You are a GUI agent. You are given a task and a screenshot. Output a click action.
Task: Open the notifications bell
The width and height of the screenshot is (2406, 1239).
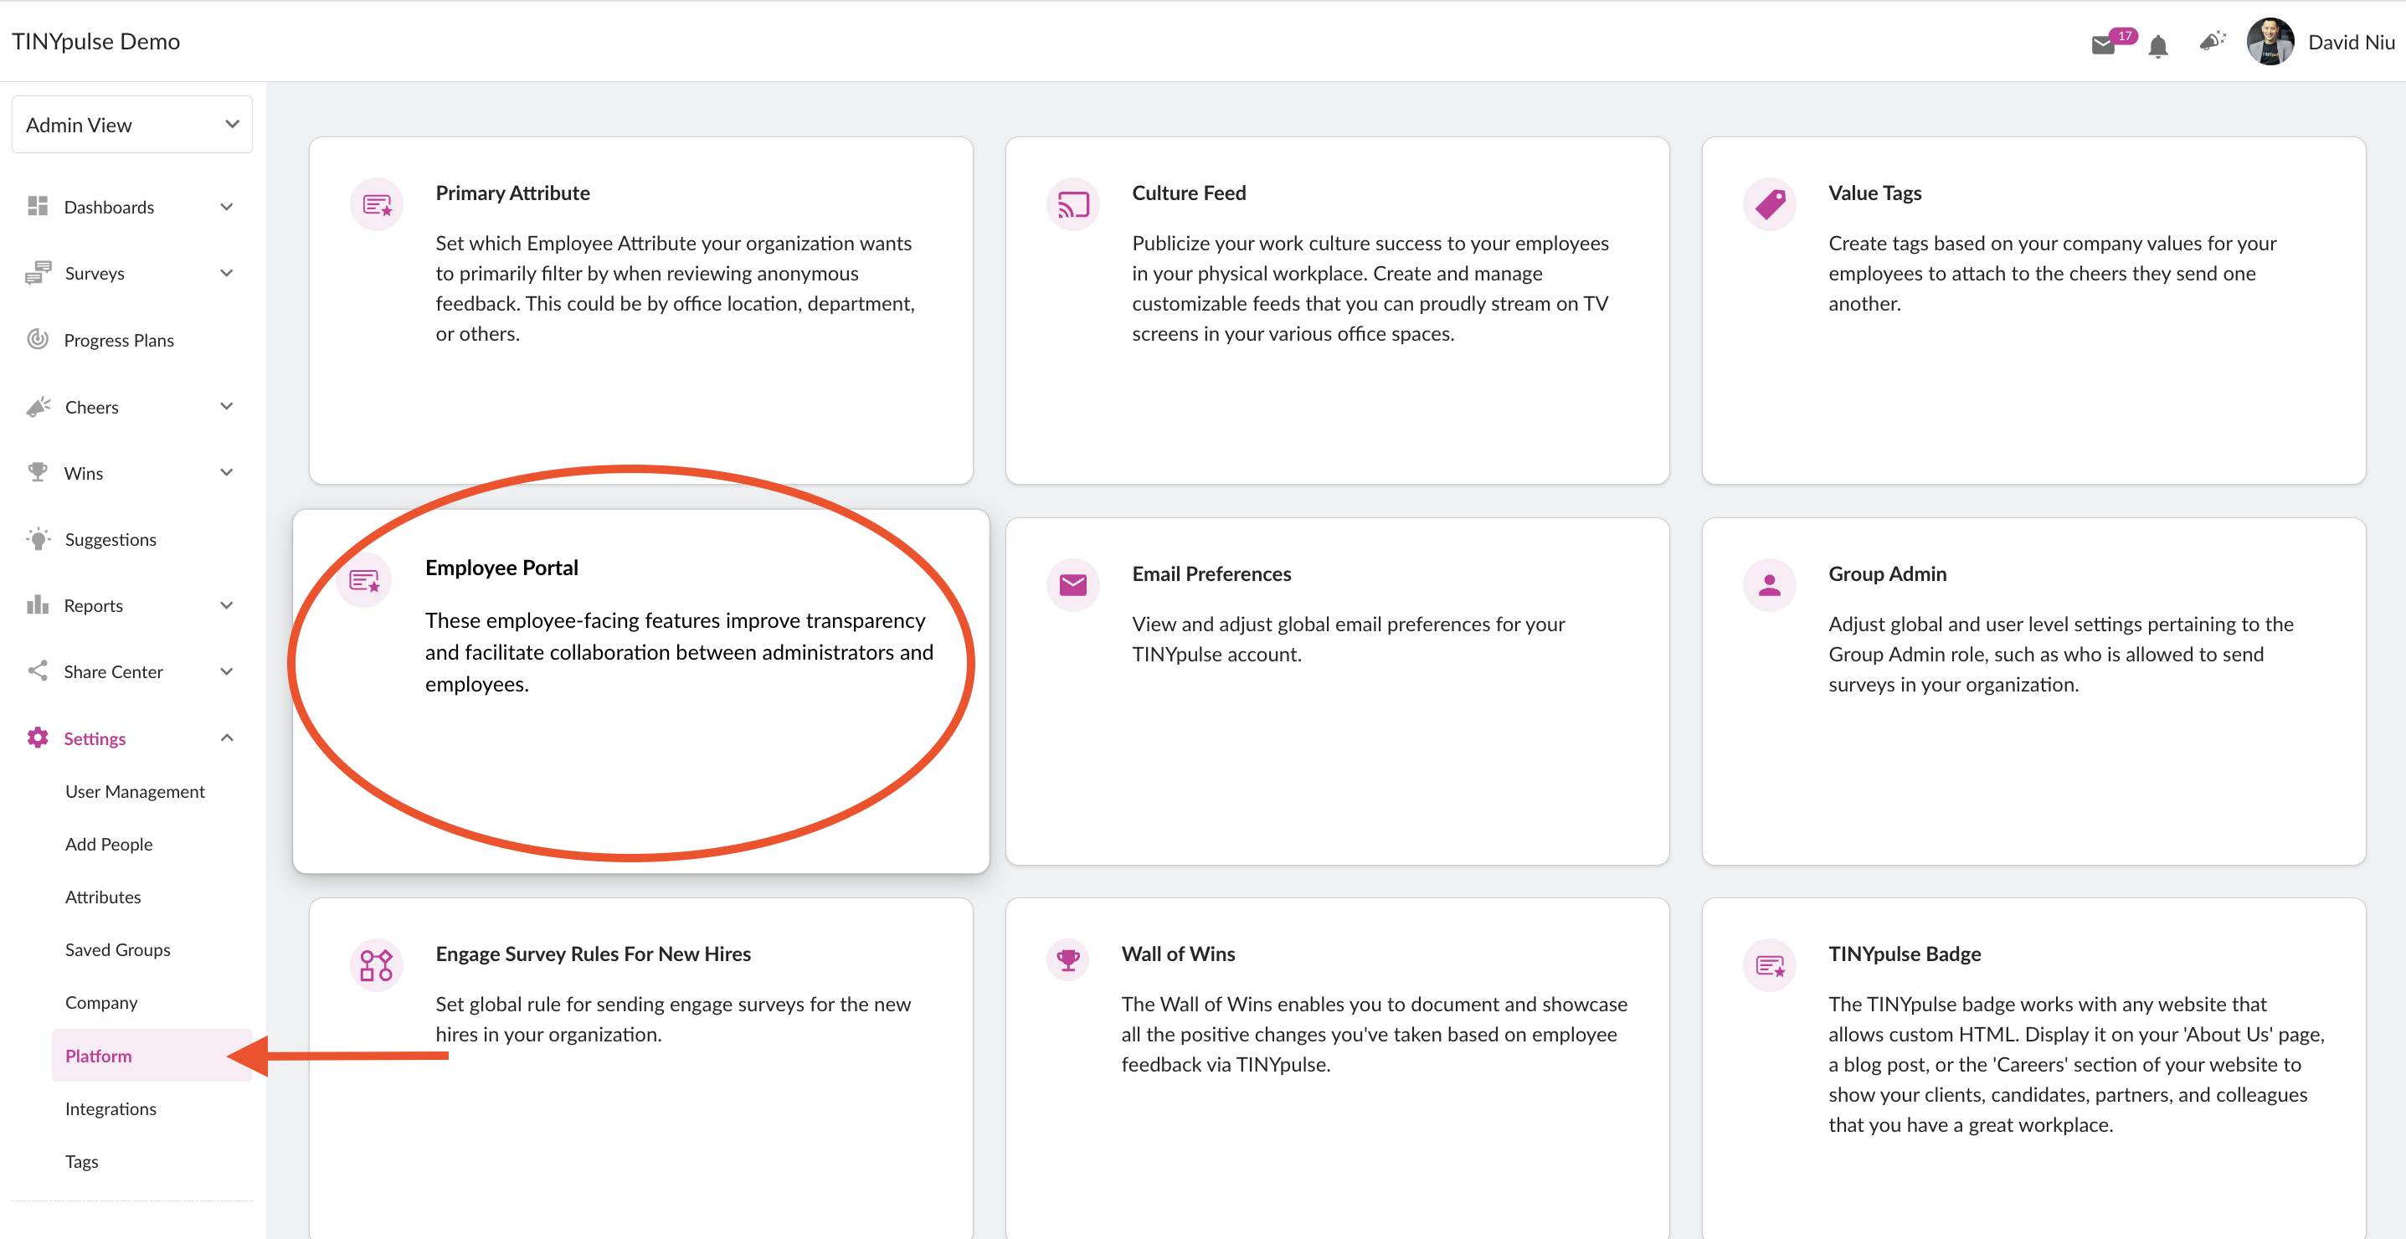pos(2157,46)
